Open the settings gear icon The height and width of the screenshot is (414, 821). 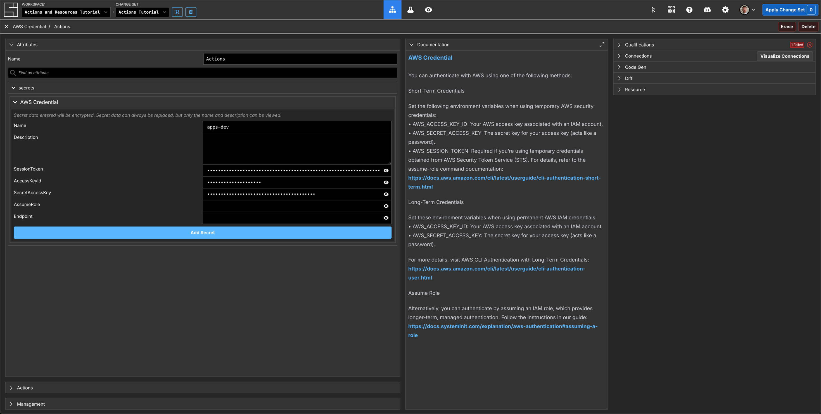tap(725, 10)
